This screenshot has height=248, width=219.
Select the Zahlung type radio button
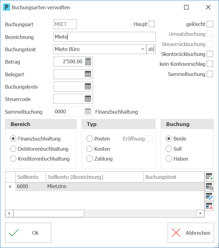(x=89, y=159)
